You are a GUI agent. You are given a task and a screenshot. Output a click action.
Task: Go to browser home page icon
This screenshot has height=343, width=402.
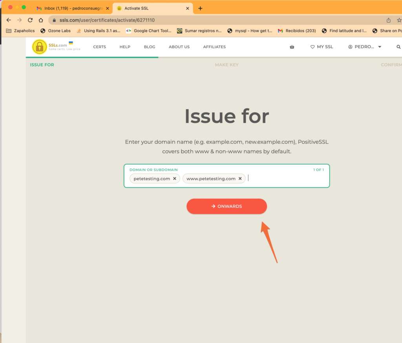coord(41,20)
